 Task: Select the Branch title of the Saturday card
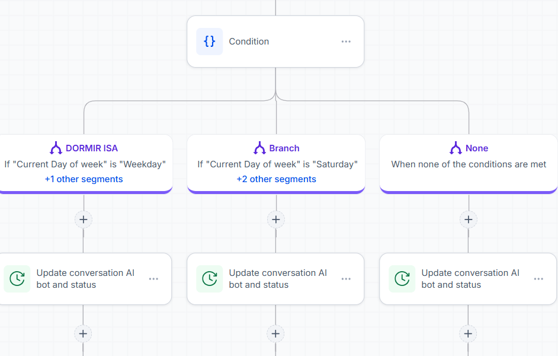[x=284, y=148]
